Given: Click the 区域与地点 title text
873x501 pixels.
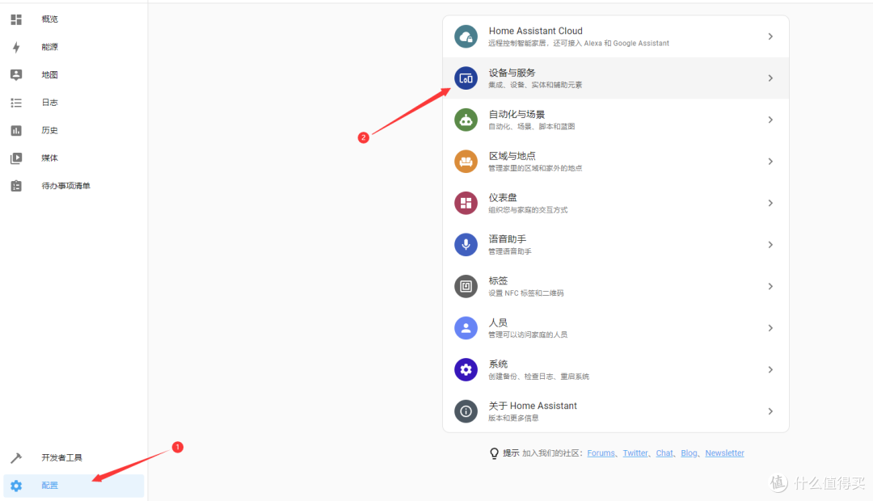Looking at the screenshot, I should [512, 156].
